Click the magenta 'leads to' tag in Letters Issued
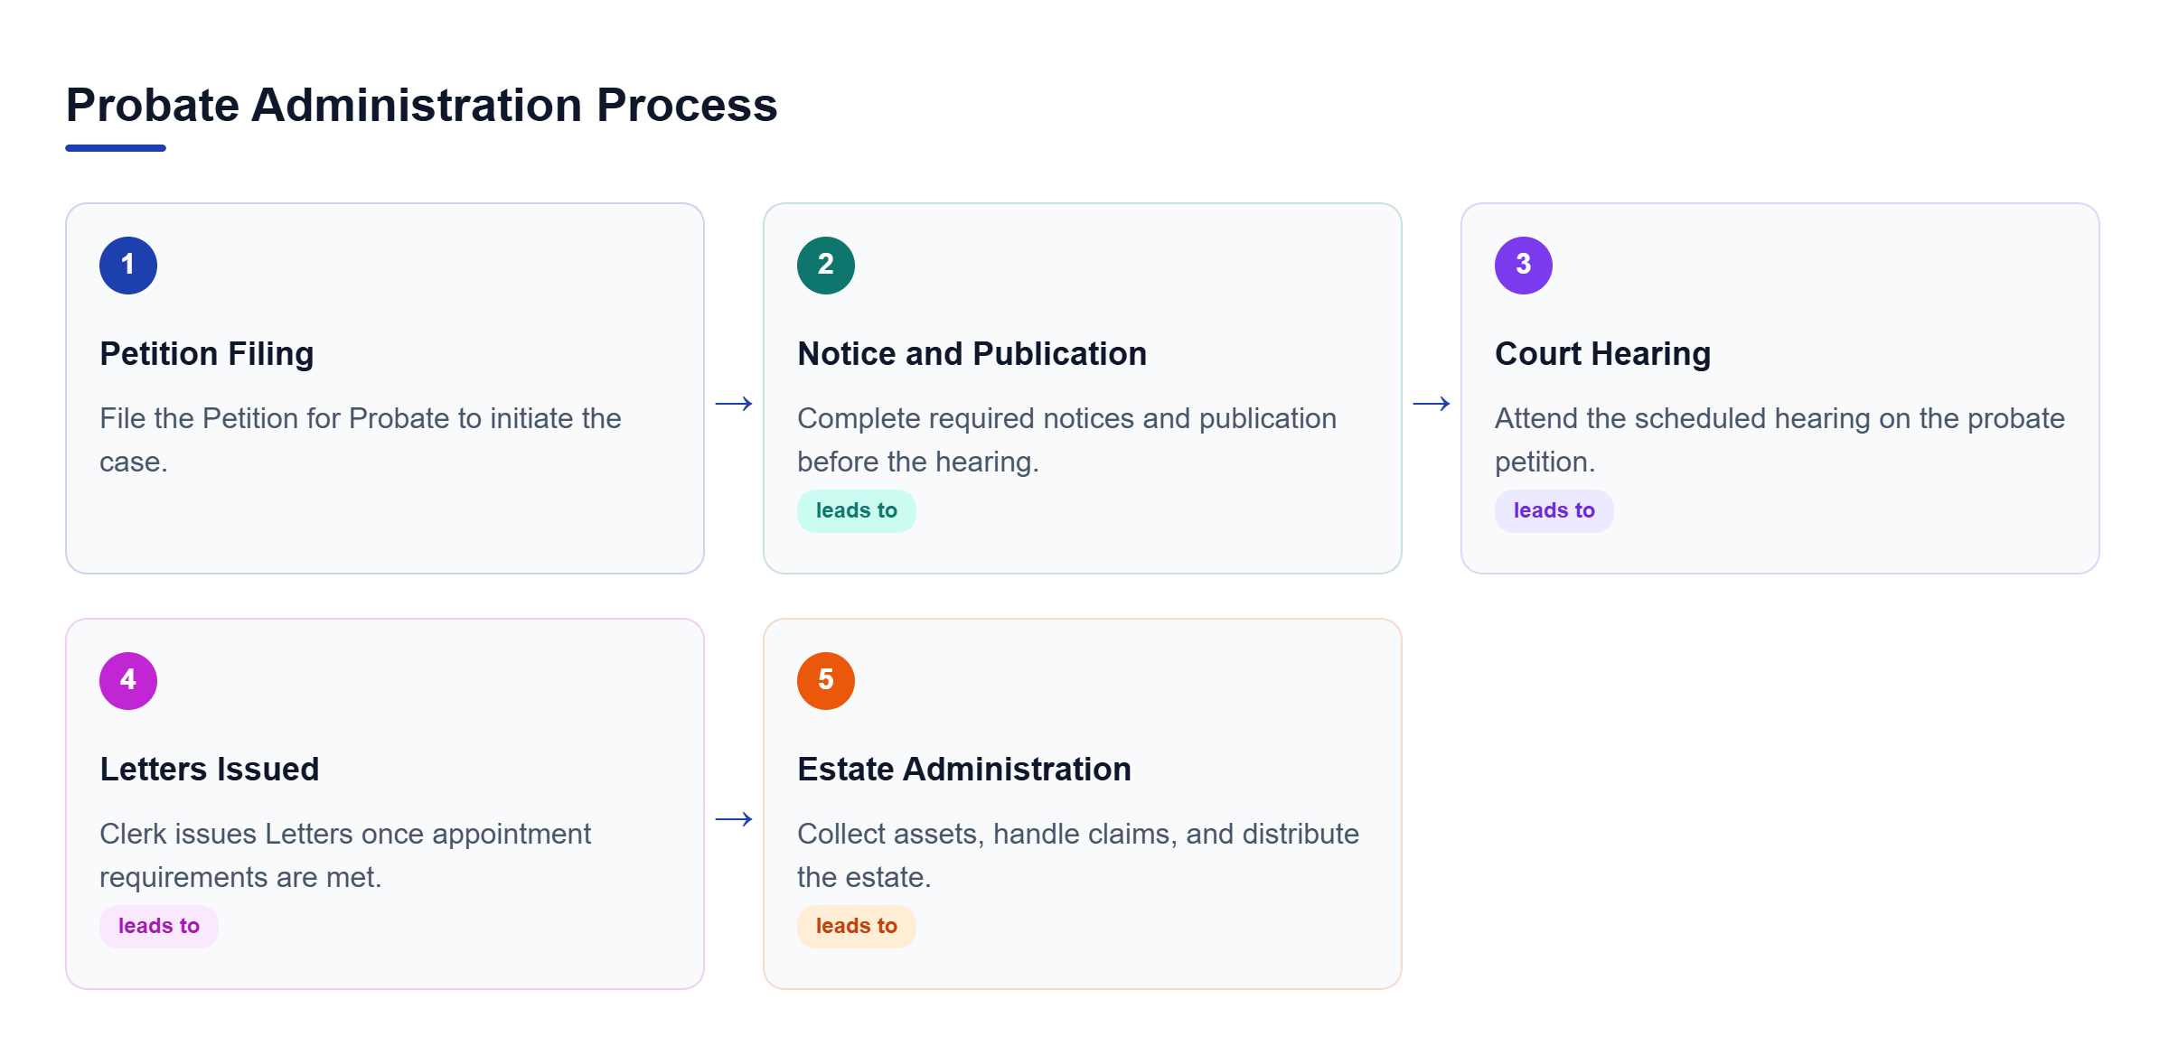This screenshot has height=1055, width=2169. point(159,927)
